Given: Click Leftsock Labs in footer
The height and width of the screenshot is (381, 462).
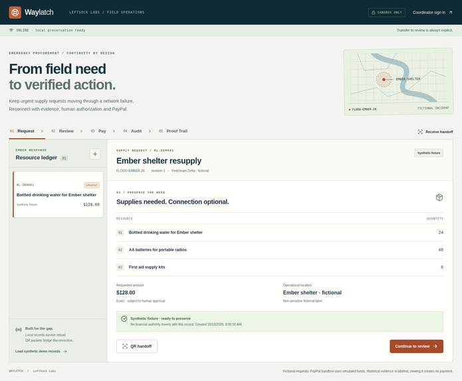Looking at the screenshot, I should coord(45,371).
